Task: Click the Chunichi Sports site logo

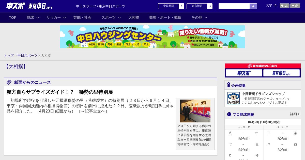Action: pos(16,6)
